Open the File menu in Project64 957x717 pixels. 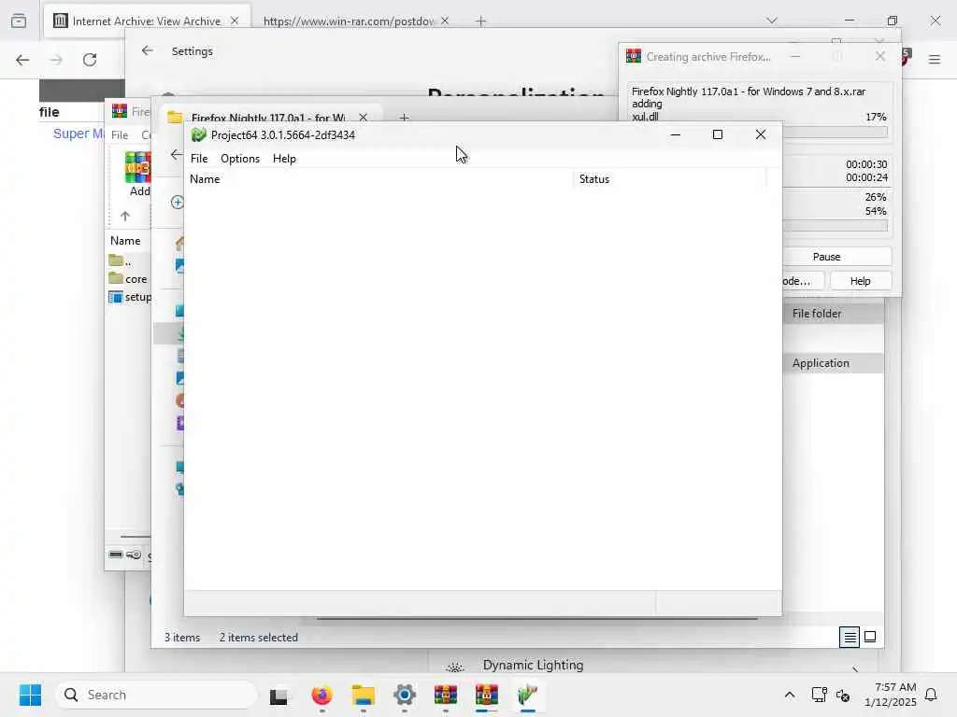click(x=199, y=159)
